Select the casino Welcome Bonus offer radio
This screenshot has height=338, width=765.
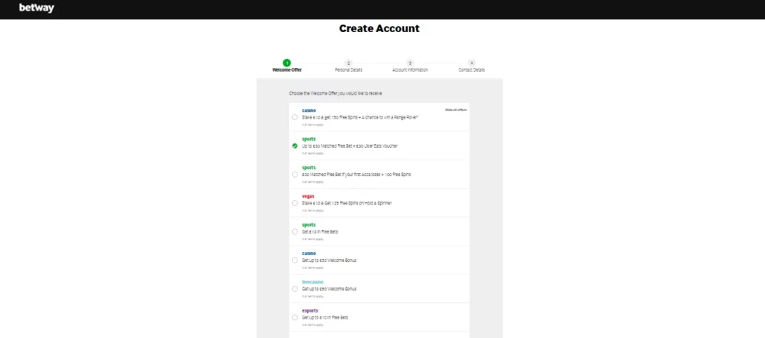coord(294,260)
